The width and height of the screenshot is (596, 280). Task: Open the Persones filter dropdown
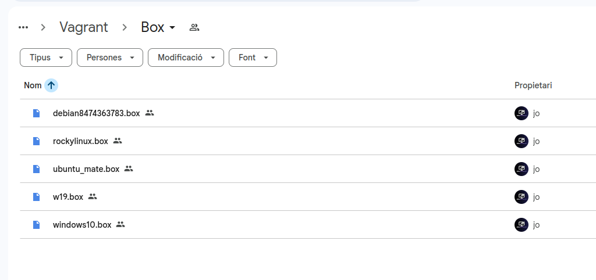coord(110,58)
